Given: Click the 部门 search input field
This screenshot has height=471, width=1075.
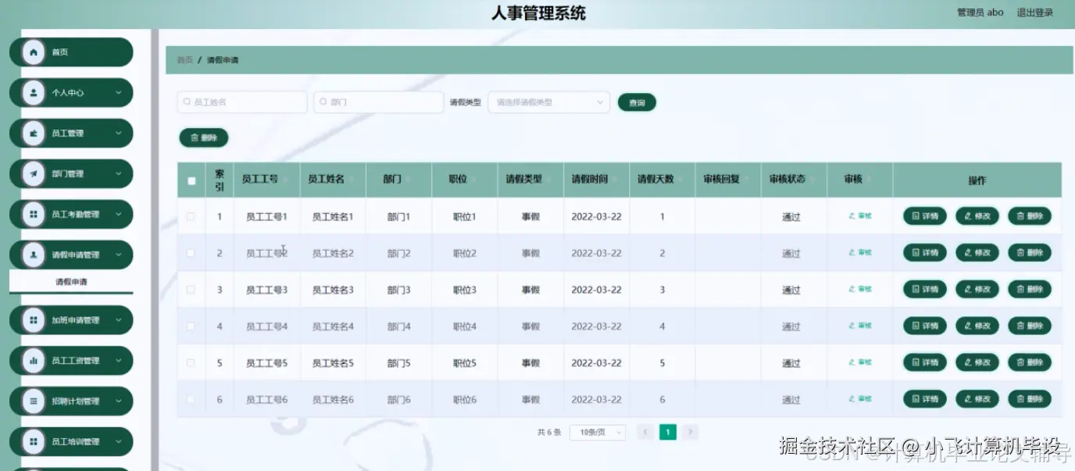Looking at the screenshot, I should (x=379, y=102).
